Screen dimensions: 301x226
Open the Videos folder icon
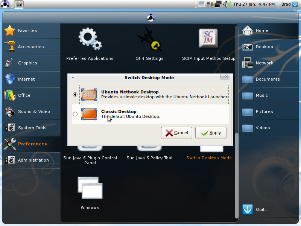pos(247,128)
